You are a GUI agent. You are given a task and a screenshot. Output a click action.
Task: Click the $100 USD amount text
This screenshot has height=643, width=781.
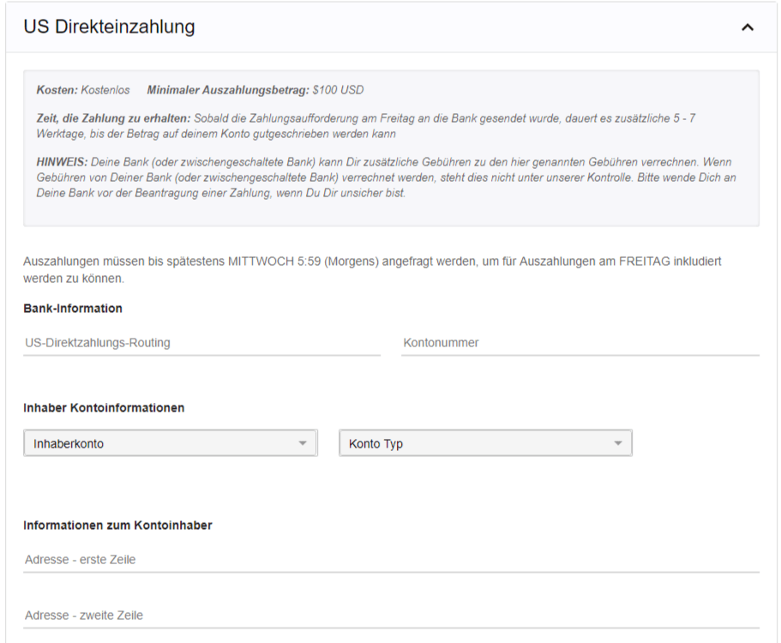339,90
